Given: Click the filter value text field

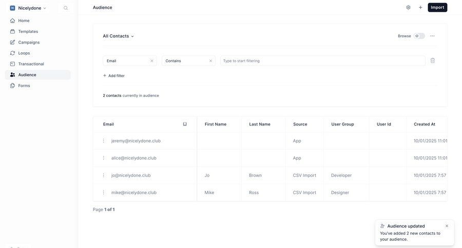Looking at the screenshot, I should [322, 61].
